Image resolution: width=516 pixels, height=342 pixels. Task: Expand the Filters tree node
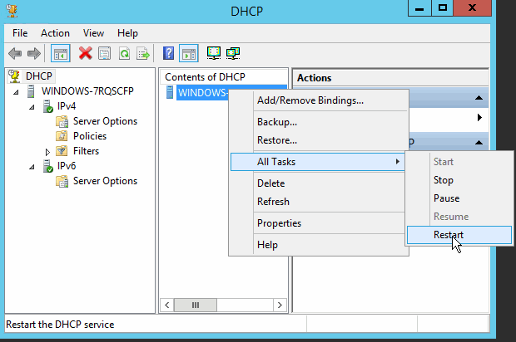47,151
